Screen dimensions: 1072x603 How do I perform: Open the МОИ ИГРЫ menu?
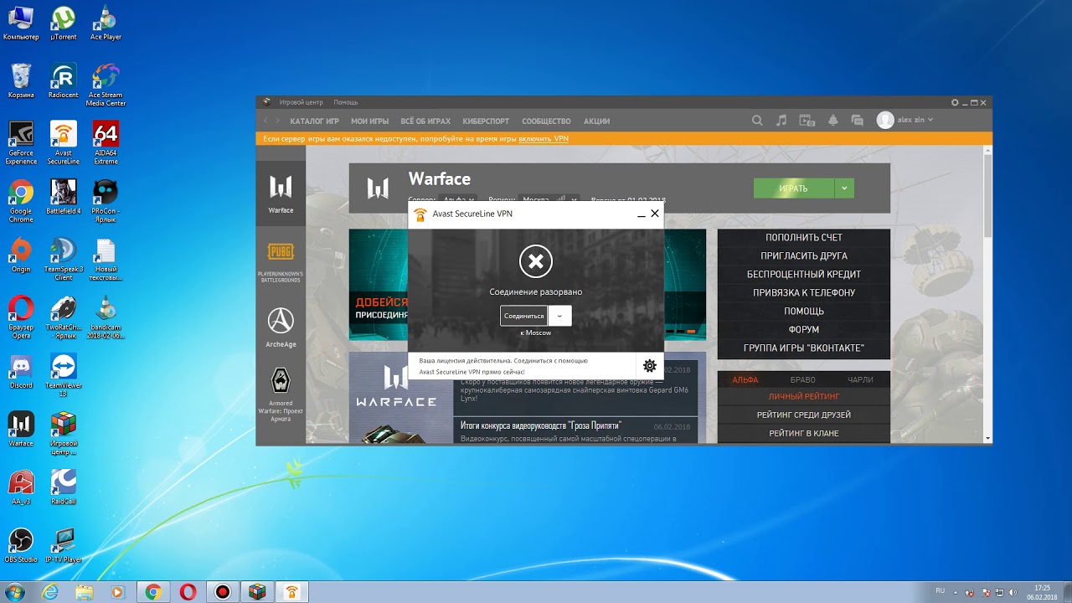[x=369, y=121]
